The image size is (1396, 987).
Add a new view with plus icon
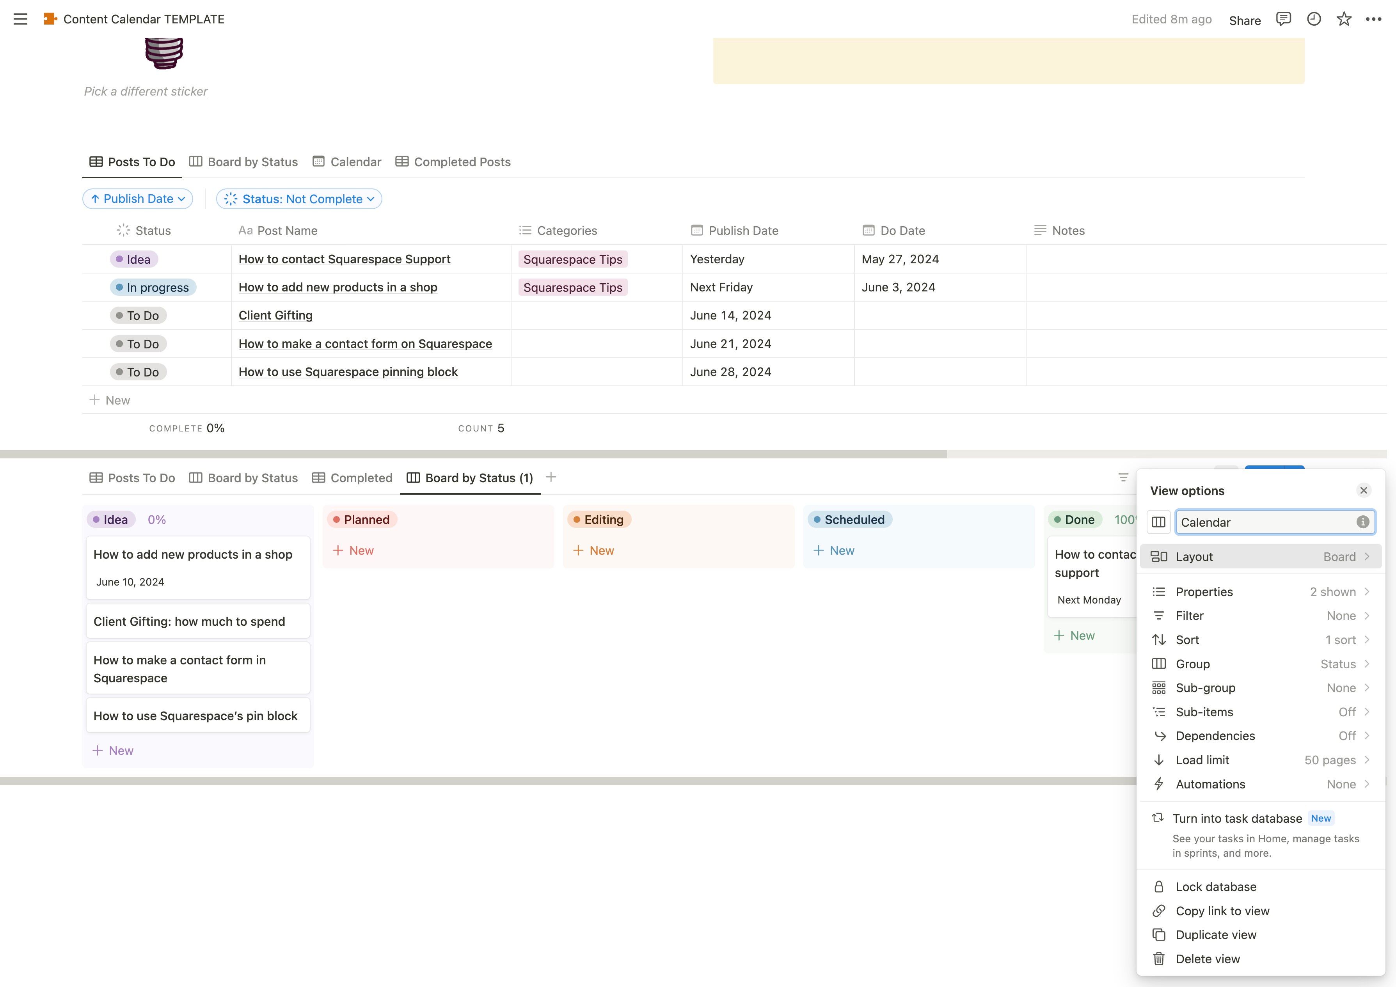click(551, 478)
